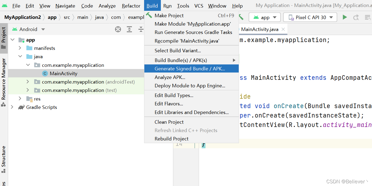Choose Edit Flavors...

[x=191, y=104]
